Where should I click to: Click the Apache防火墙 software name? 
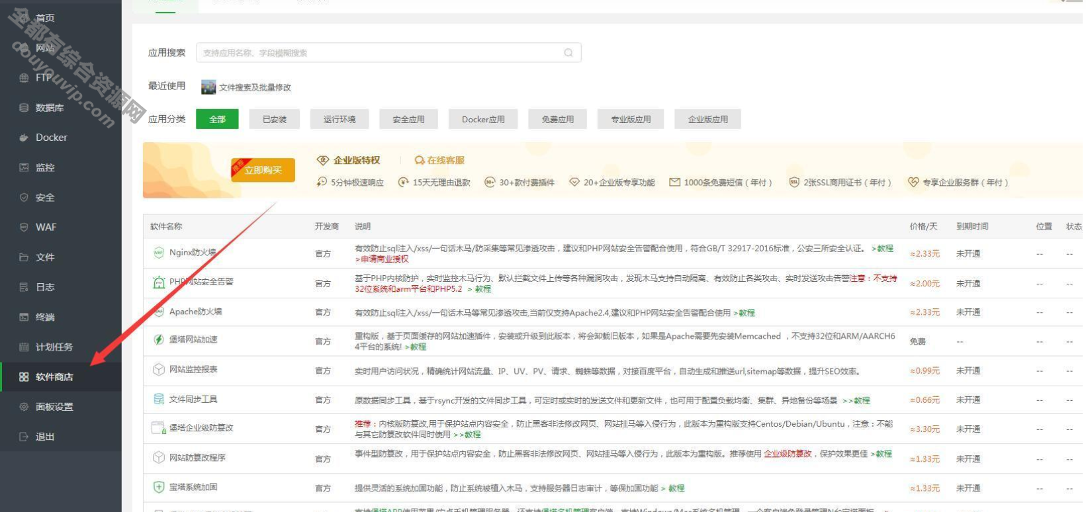point(195,312)
